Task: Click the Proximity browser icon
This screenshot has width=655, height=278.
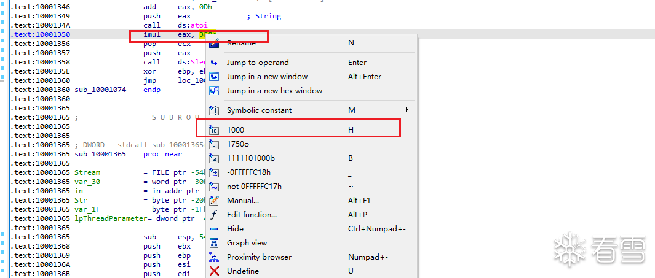Action: [214, 257]
